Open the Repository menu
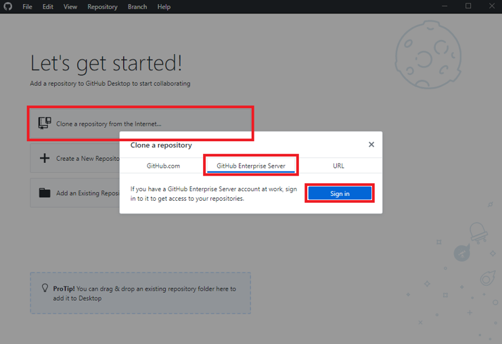The width and height of the screenshot is (502, 344). pos(102,7)
